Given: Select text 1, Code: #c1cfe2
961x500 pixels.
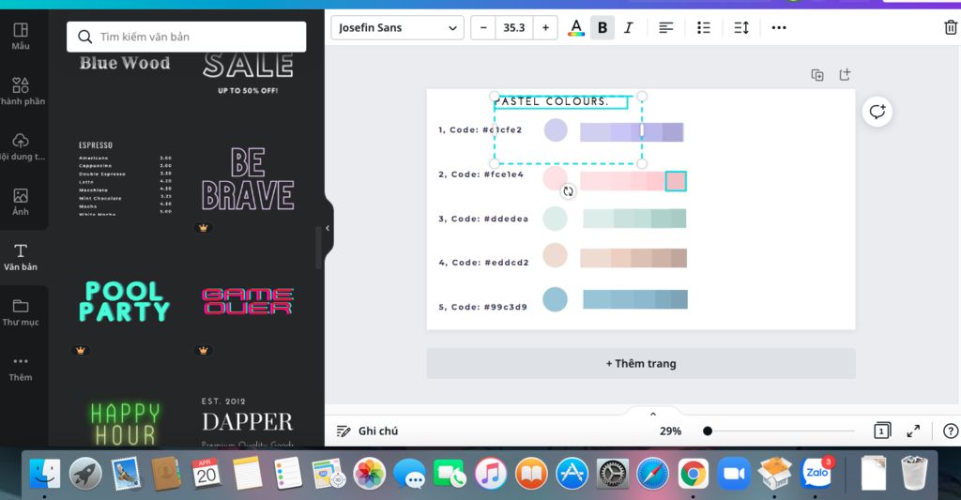Looking at the screenshot, I should 480,129.
